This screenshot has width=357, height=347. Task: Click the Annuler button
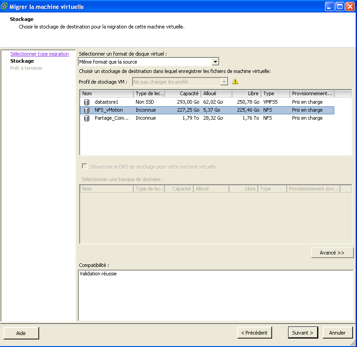pyautogui.click(x=337, y=333)
